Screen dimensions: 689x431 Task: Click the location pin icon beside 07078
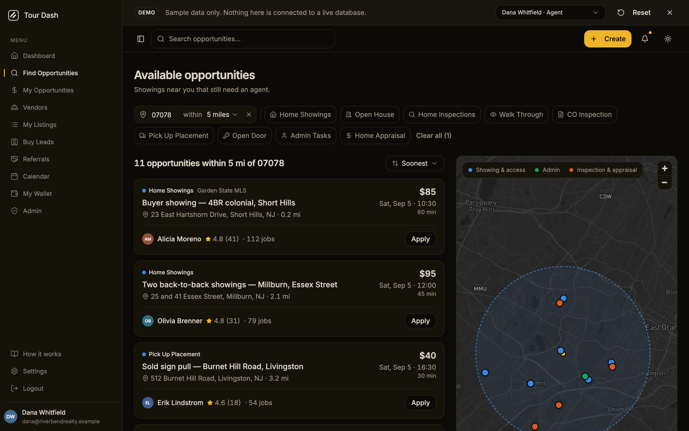coord(143,115)
